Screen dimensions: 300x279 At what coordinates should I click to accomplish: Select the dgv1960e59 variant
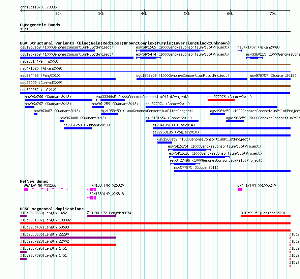(x=164, y=143)
